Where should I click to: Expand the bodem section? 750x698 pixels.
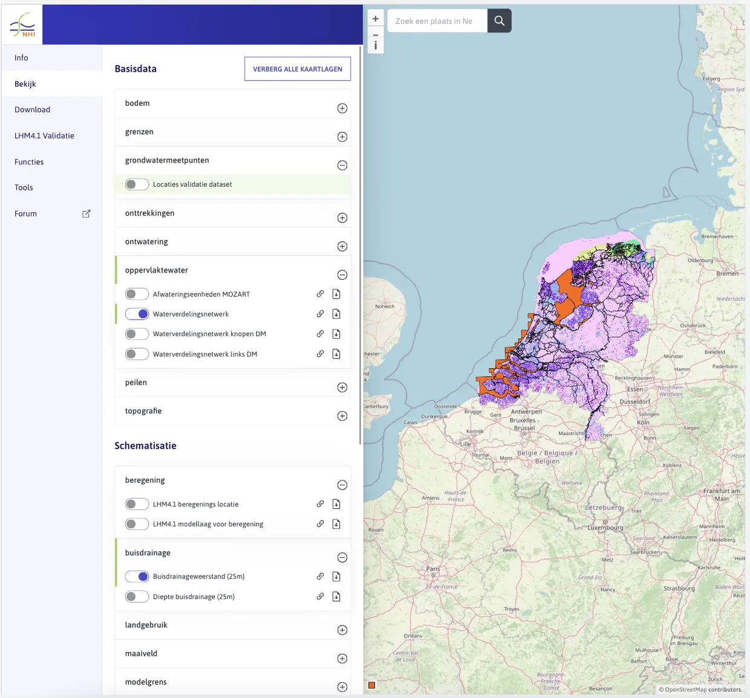[x=342, y=108]
